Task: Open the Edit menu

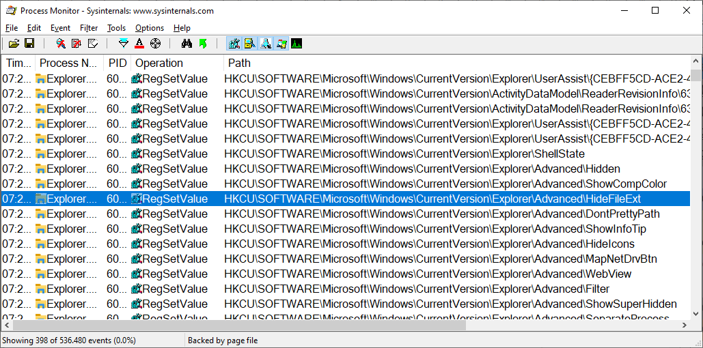Action: pyautogui.click(x=34, y=28)
